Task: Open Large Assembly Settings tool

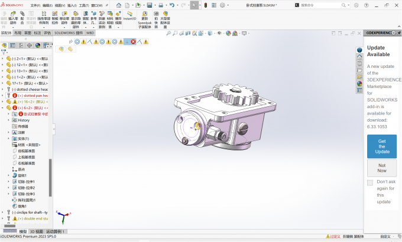Action: [x=166, y=19]
